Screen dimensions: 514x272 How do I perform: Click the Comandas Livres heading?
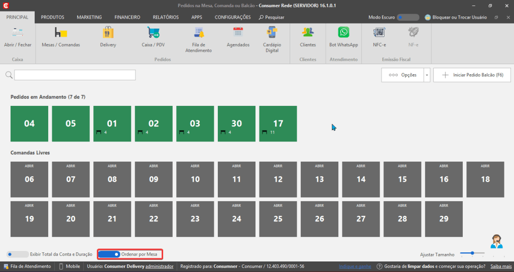[x=30, y=153]
